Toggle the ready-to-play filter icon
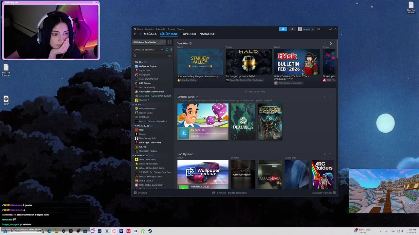This screenshot has width=419, height=235. point(171,50)
